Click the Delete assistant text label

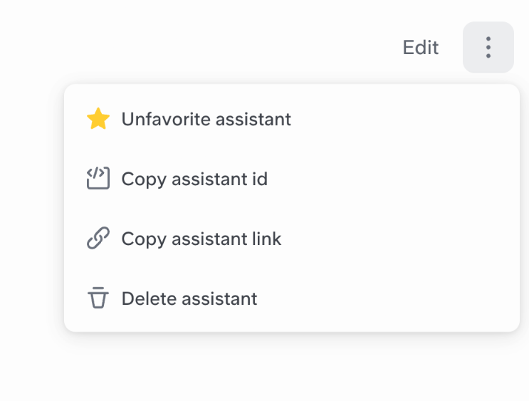click(189, 298)
